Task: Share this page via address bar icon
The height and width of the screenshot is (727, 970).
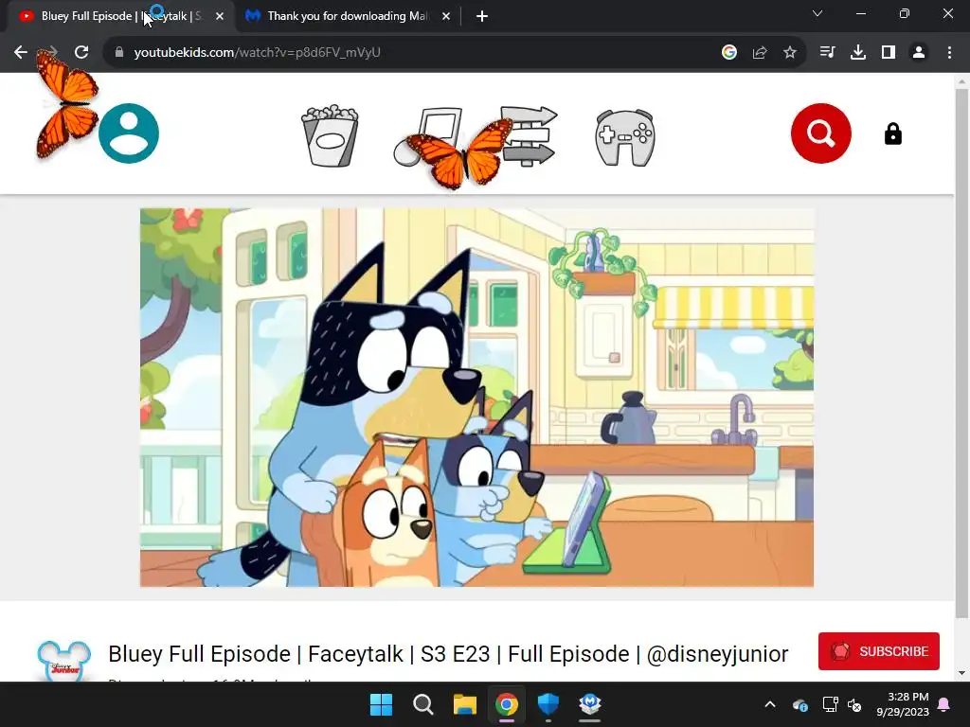Action: [760, 53]
